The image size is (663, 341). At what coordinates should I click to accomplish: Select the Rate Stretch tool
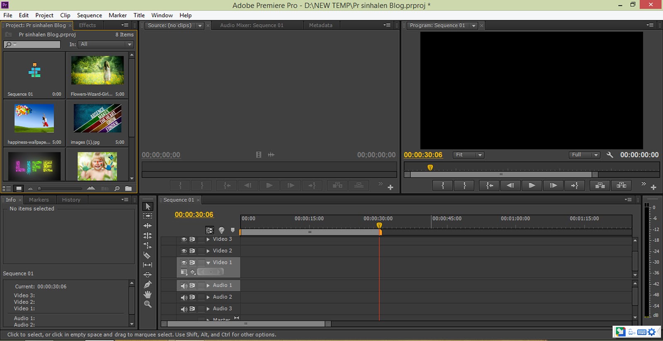tap(148, 246)
